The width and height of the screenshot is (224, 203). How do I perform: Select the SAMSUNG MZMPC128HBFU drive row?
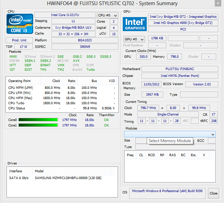[62, 178]
